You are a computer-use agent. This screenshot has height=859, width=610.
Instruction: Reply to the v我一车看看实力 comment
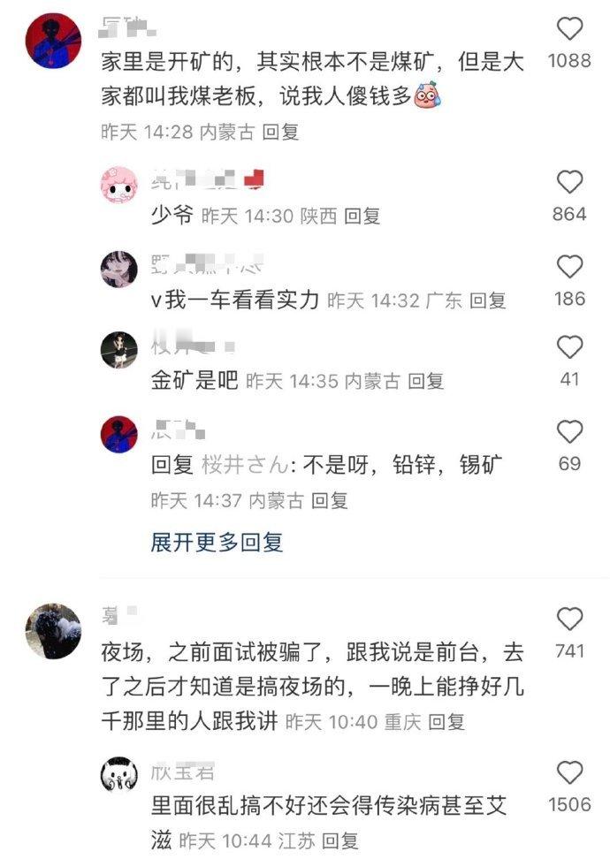pyautogui.click(x=488, y=300)
